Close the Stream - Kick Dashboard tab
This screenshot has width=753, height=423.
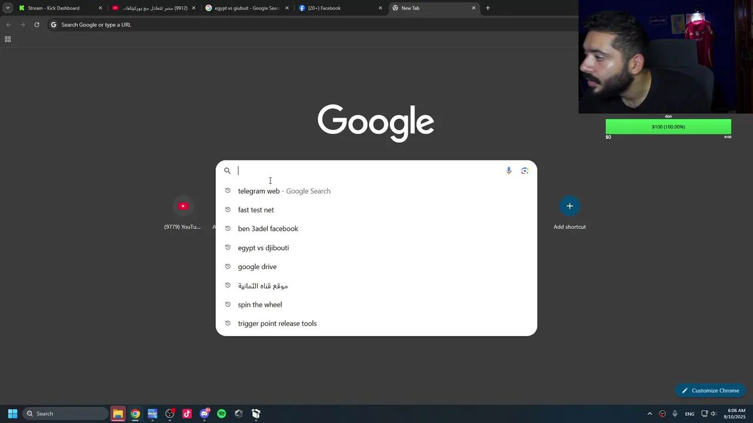click(100, 8)
